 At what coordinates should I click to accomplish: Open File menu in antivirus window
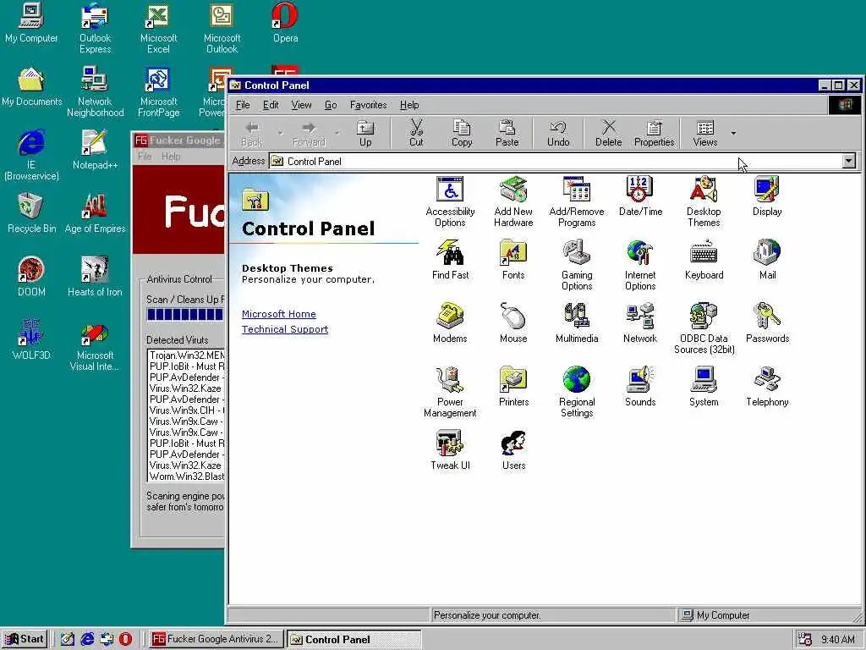tap(145, 157)
